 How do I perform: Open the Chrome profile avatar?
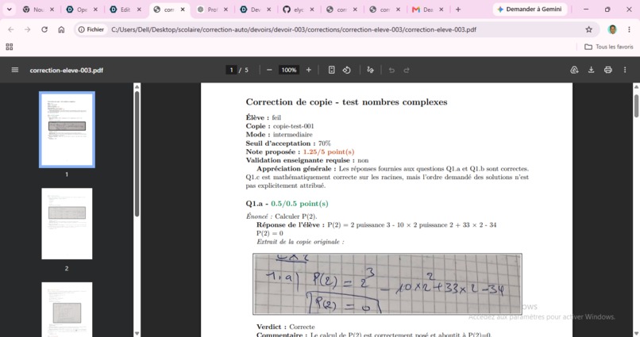(x=612, y=29)
